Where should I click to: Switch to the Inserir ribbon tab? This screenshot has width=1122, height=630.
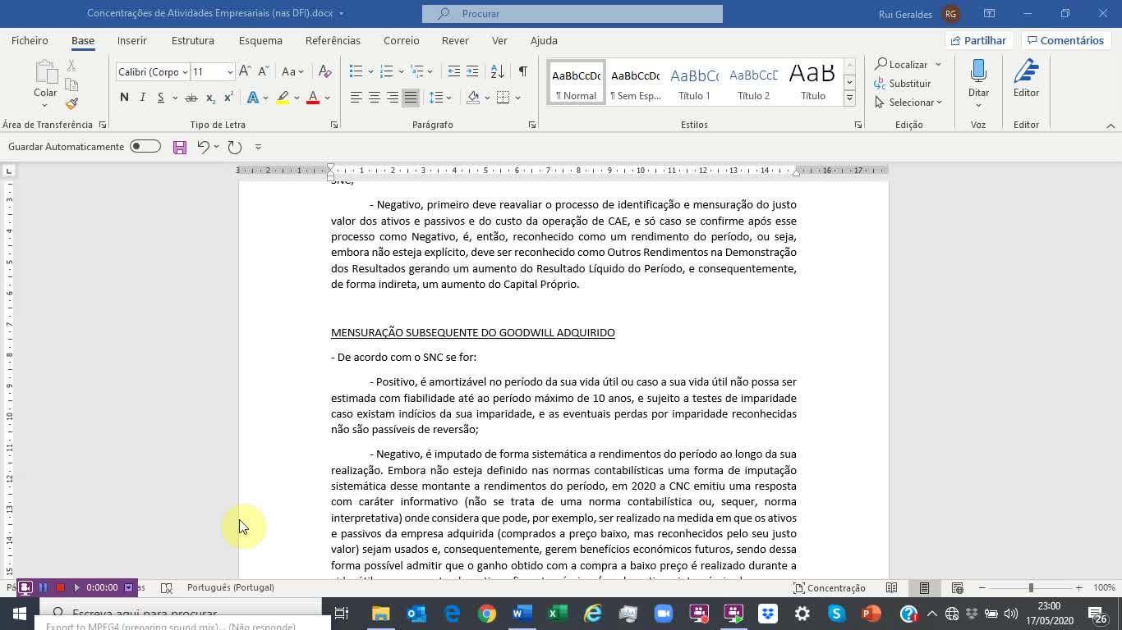[x=131, y=40]
